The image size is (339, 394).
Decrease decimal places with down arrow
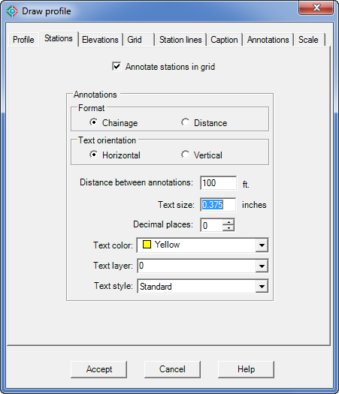pyautogui.click(x=229, y=228)
